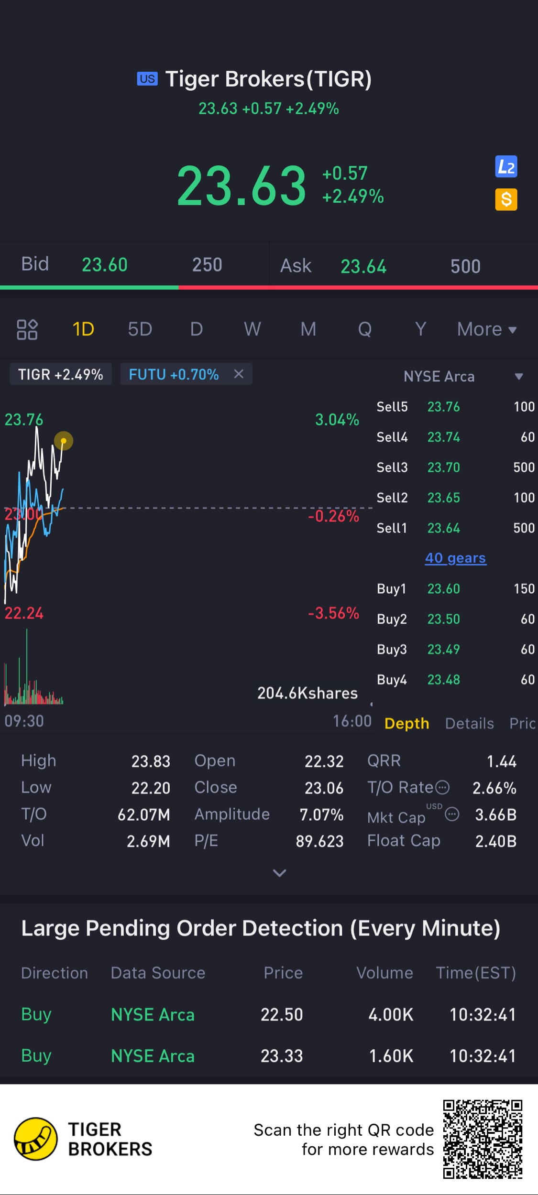Click the US market flag badge
The width and height of the screenshot is (538, 1195).
(147, 79)
